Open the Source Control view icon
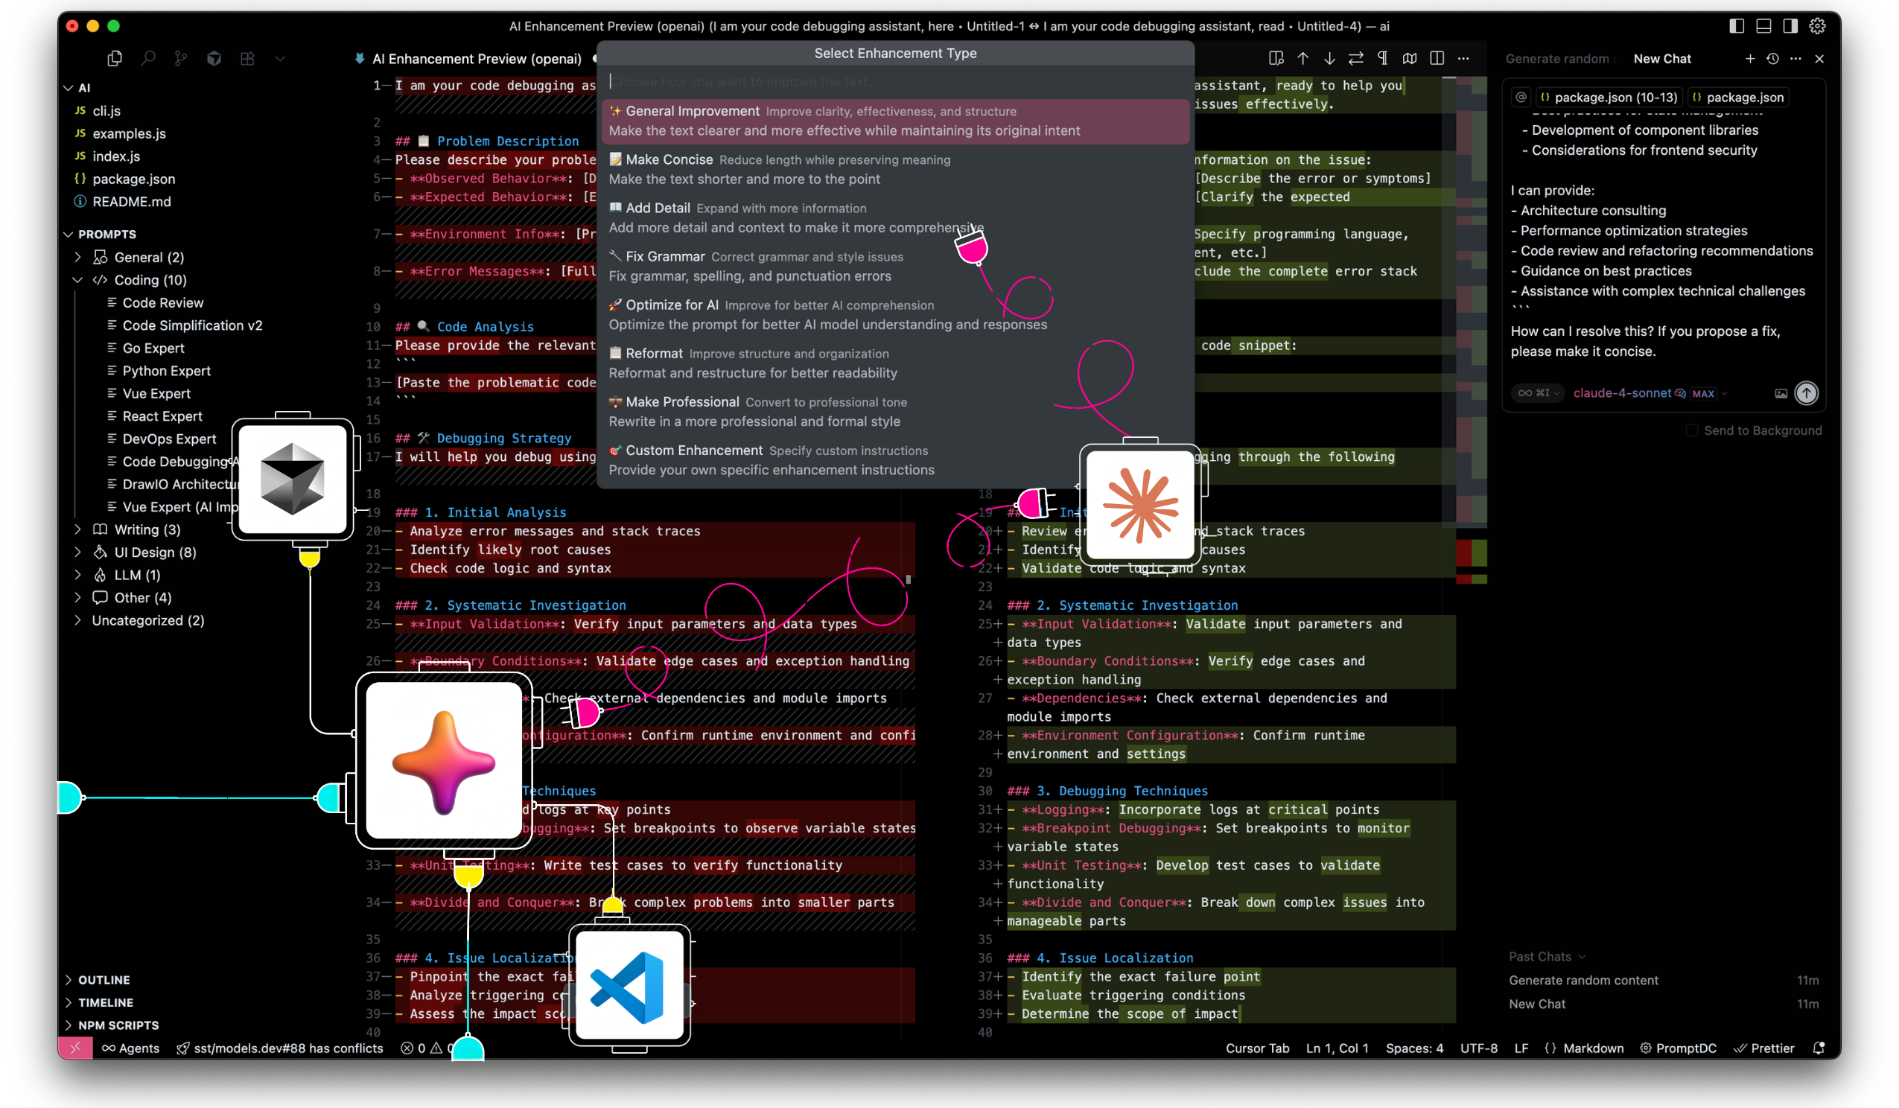Image resolution: width=1899 pixels, height=1108 pixels. tap(181, 58)
